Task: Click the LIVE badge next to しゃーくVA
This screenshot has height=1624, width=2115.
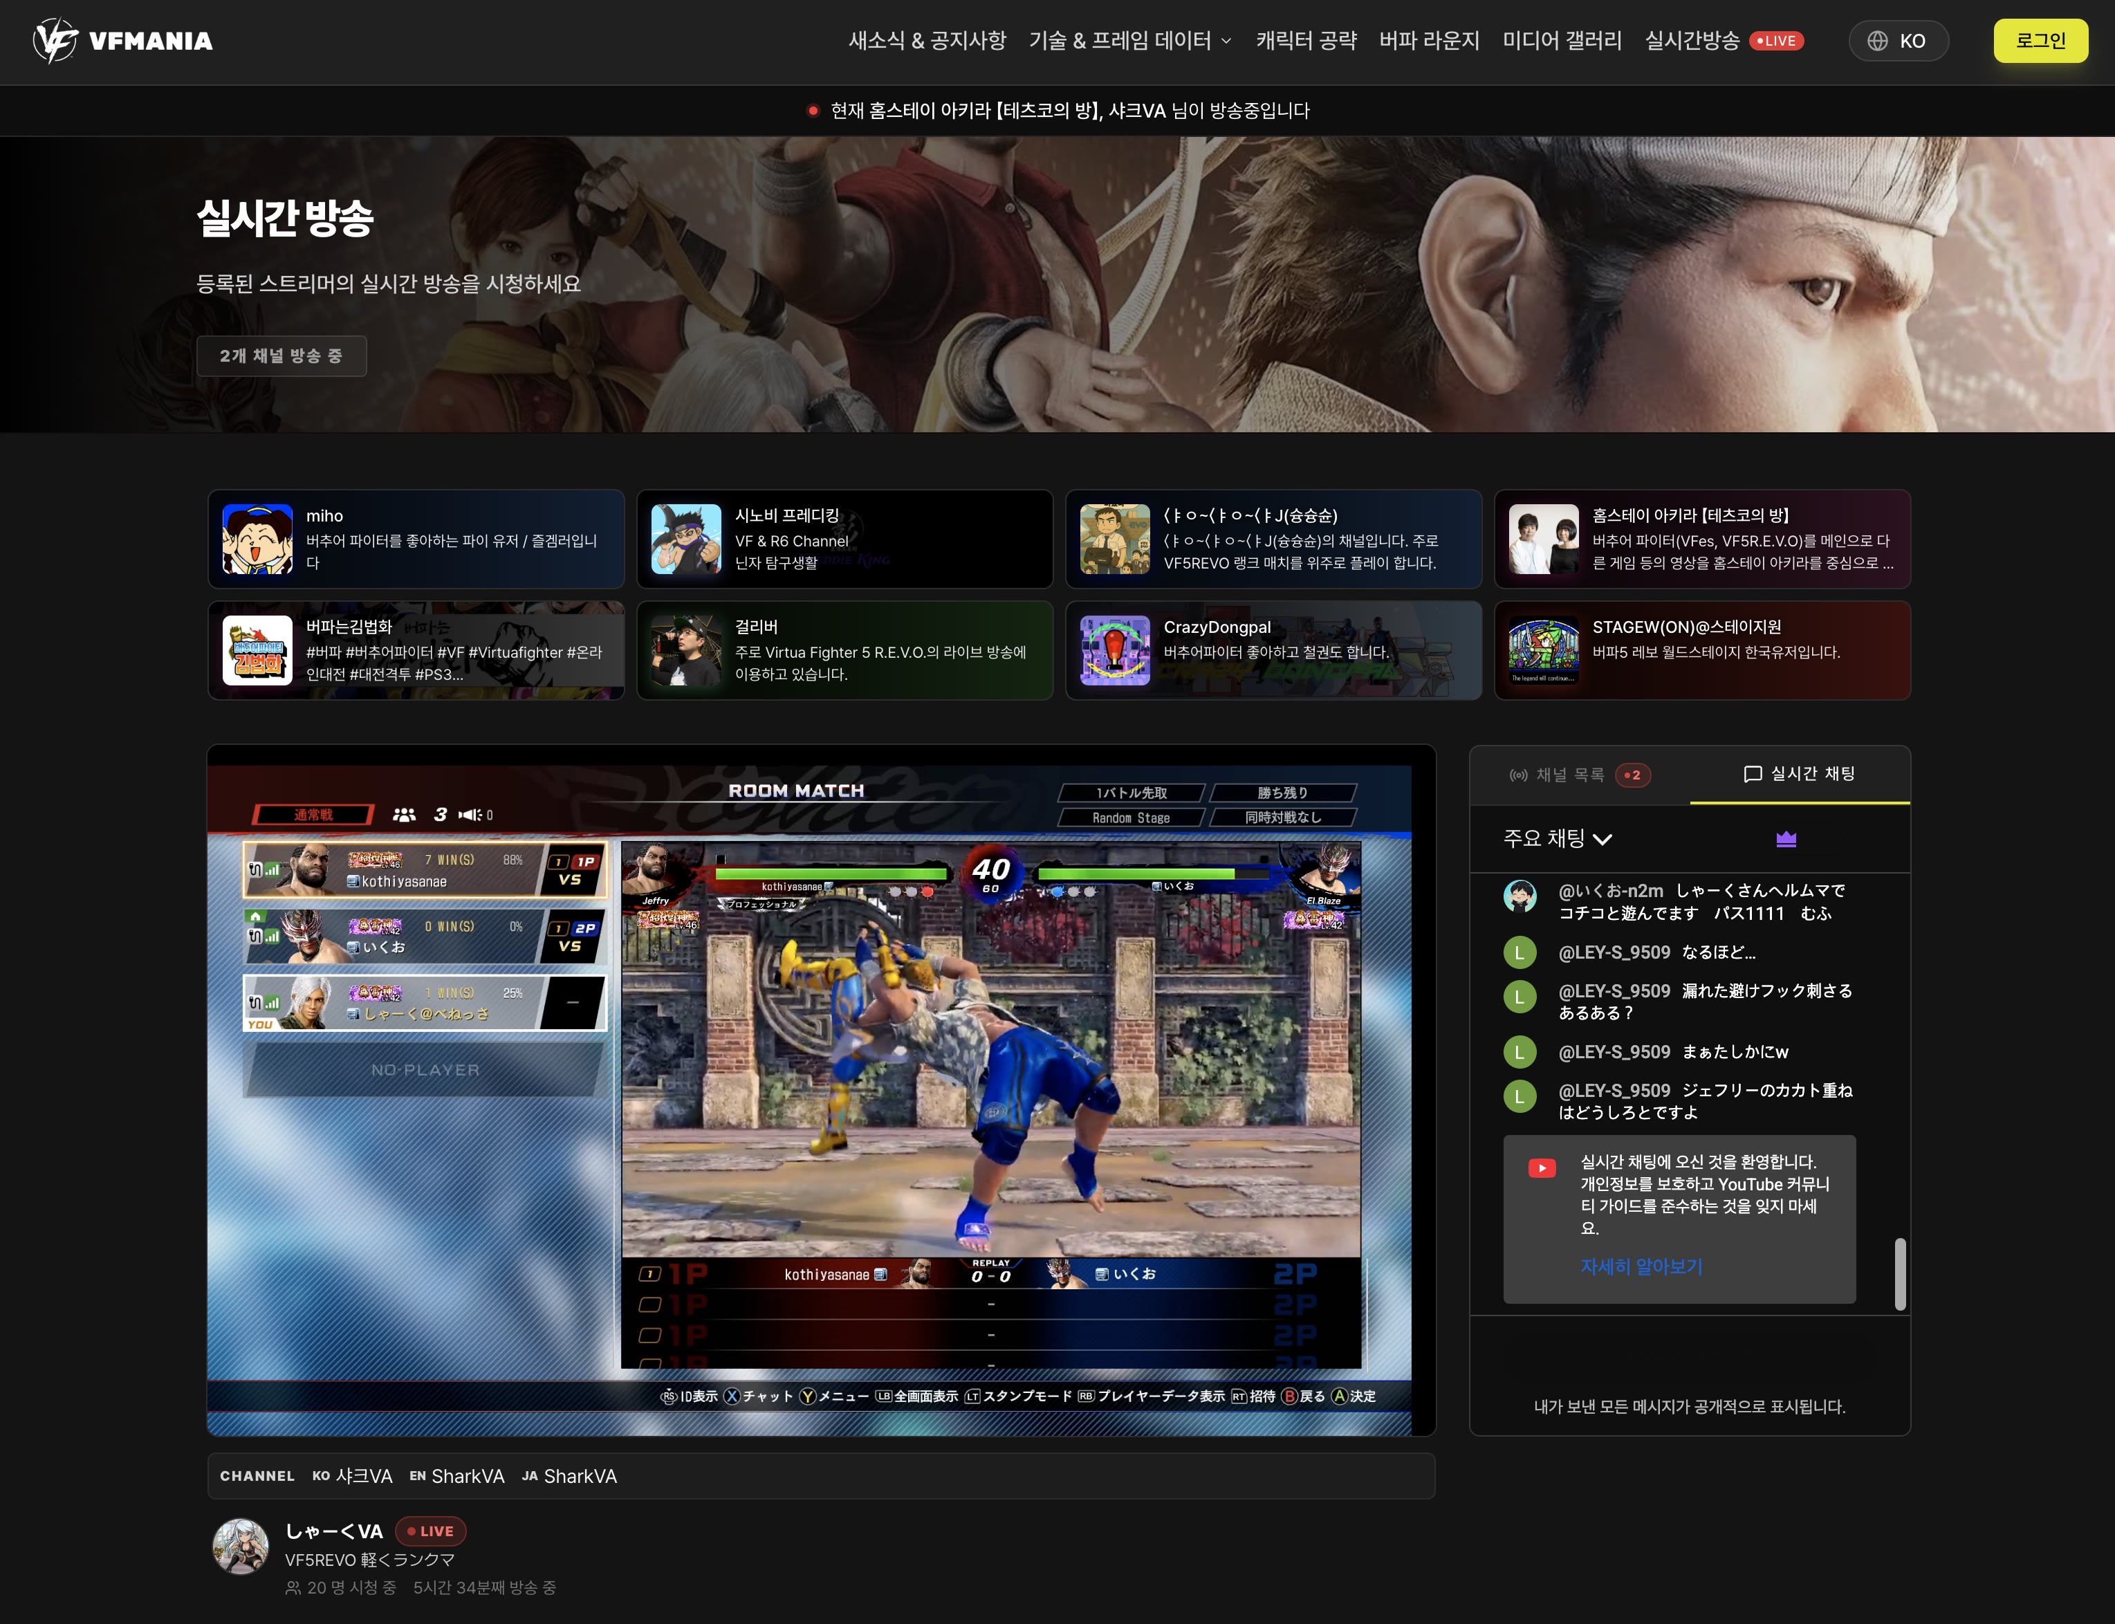Action: point(431,1531)
